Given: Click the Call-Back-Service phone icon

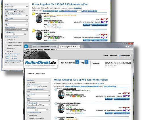Looking at the screenshot, I should 77,62.
